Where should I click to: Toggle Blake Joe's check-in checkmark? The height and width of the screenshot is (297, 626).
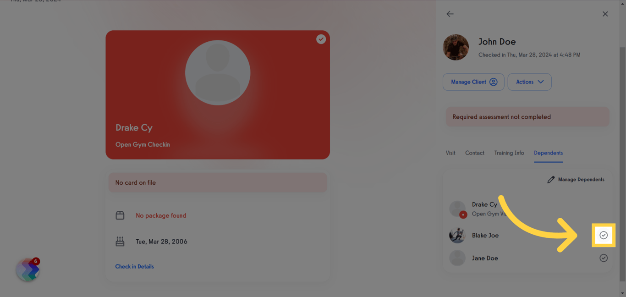pyautogui.click(x=604, y=235)
